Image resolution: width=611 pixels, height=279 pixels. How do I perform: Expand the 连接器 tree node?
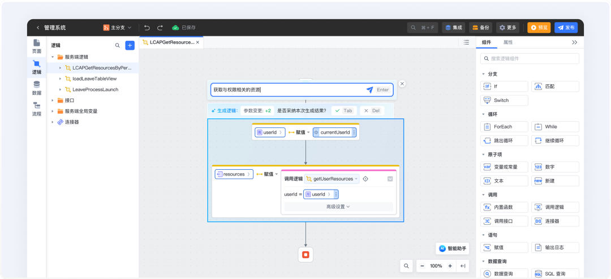click(52, 122)
